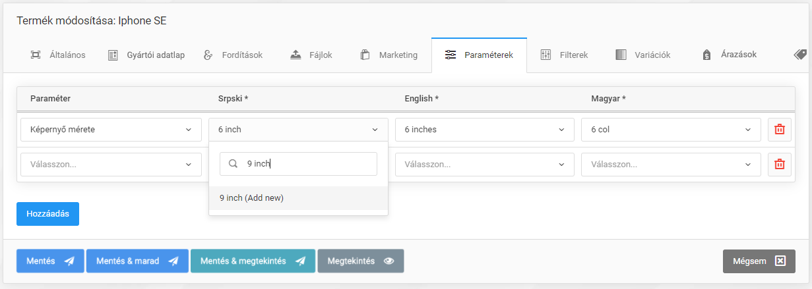Click the Árazások price bag icon
Screen dimensions: 812x289
pyautogui.click(x=706, y=55)
